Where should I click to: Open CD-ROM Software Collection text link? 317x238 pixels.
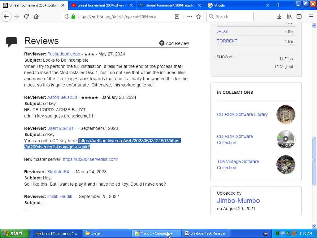coord(235,139)
